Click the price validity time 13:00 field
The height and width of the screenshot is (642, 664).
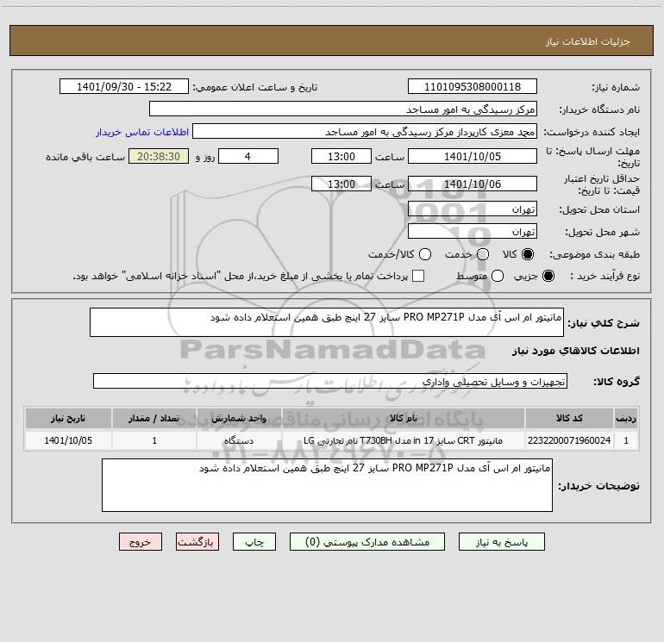[341, 184]
